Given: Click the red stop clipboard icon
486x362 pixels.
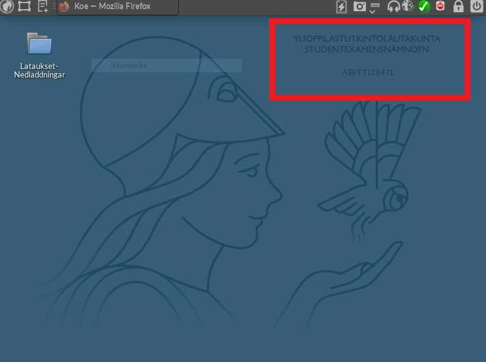Looking at the screenshot, I should click(x=440, y=7).
